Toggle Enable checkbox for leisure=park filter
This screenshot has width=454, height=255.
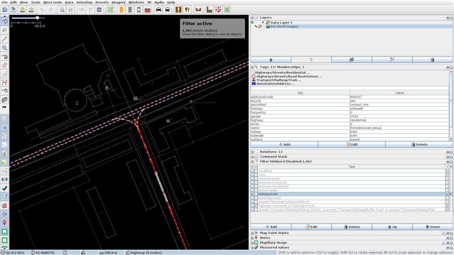point(253,190)
